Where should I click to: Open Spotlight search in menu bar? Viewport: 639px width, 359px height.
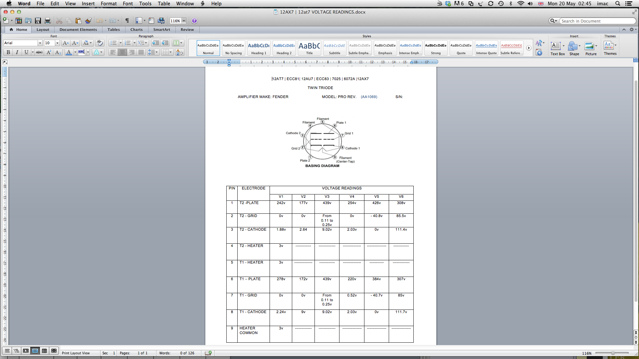[x=618, y=4]
